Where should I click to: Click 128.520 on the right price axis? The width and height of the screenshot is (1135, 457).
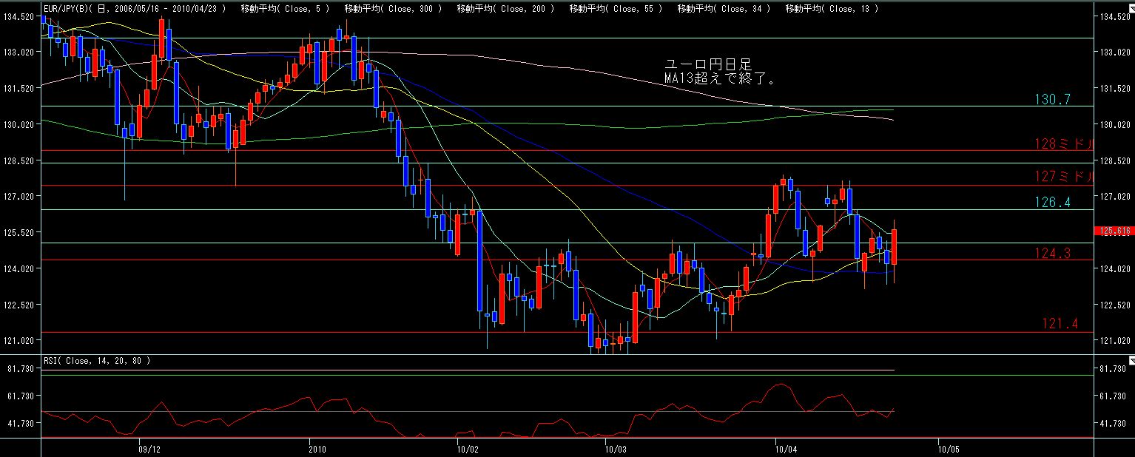pos(1115,160)
